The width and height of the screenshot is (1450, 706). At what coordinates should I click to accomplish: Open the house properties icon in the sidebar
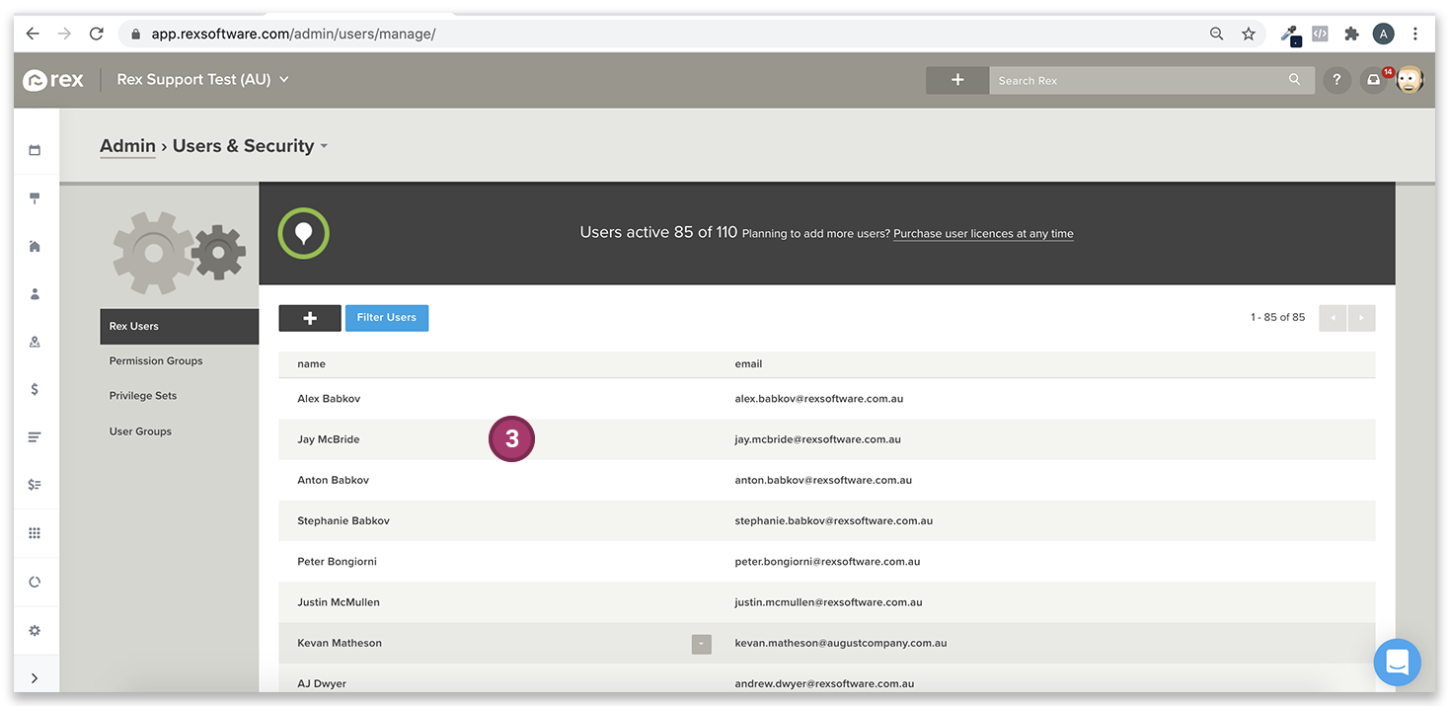(35, 246)
